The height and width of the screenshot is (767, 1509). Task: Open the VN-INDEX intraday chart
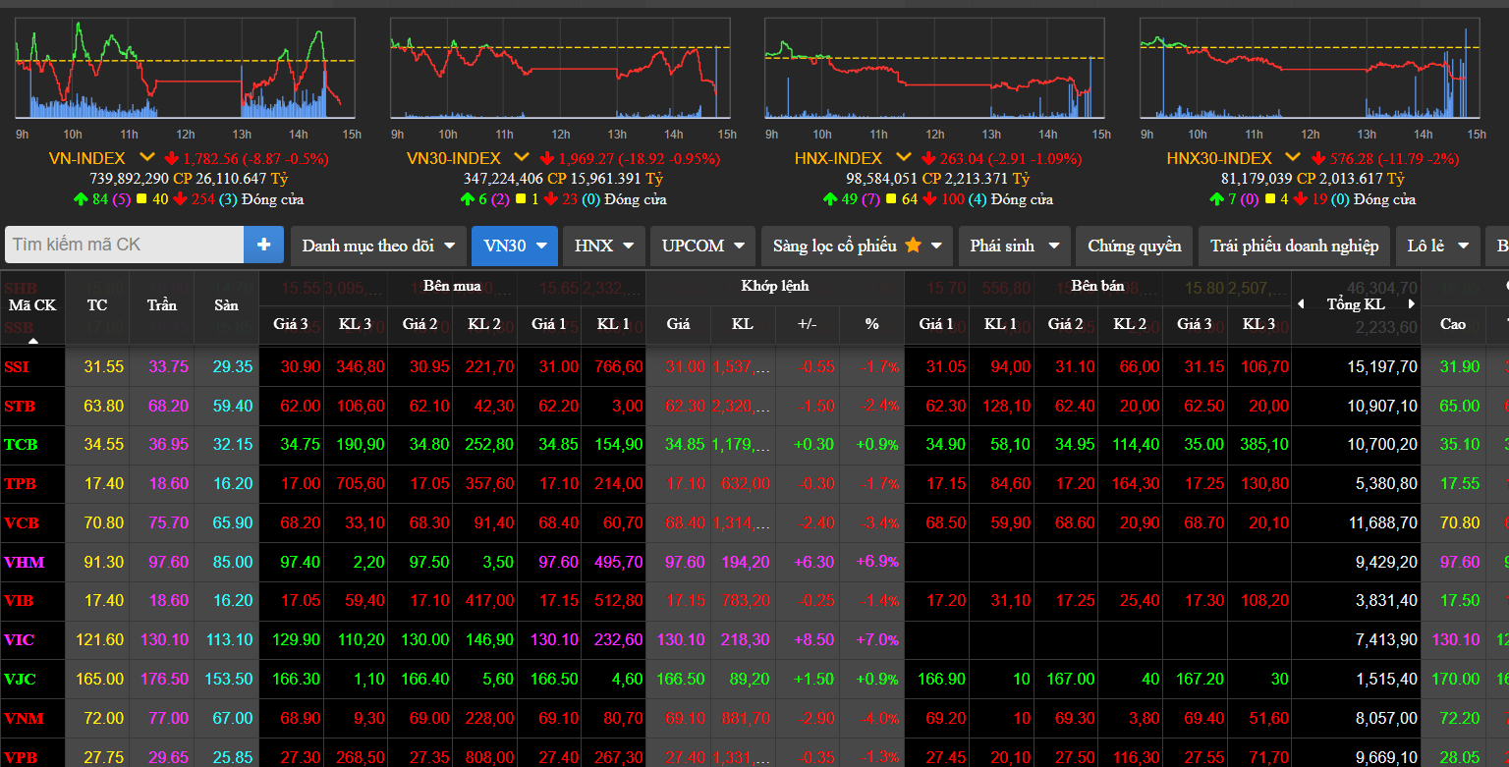point(187,74)
